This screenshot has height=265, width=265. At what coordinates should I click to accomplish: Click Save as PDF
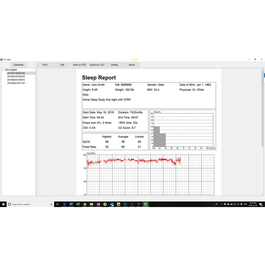pyautogui.click(x=79, y=65)
